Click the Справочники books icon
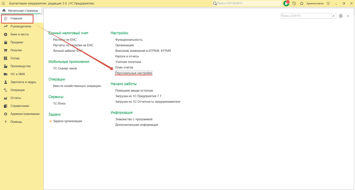 coord(5,106)
